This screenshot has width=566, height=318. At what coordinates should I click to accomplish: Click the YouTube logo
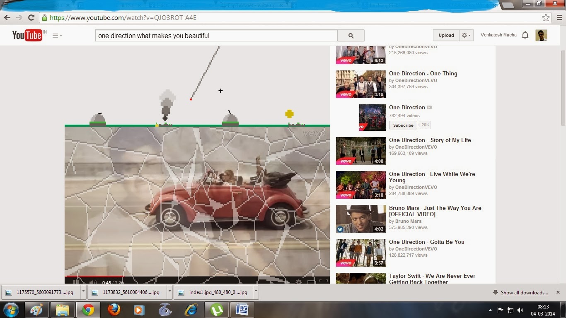point(27,36)
